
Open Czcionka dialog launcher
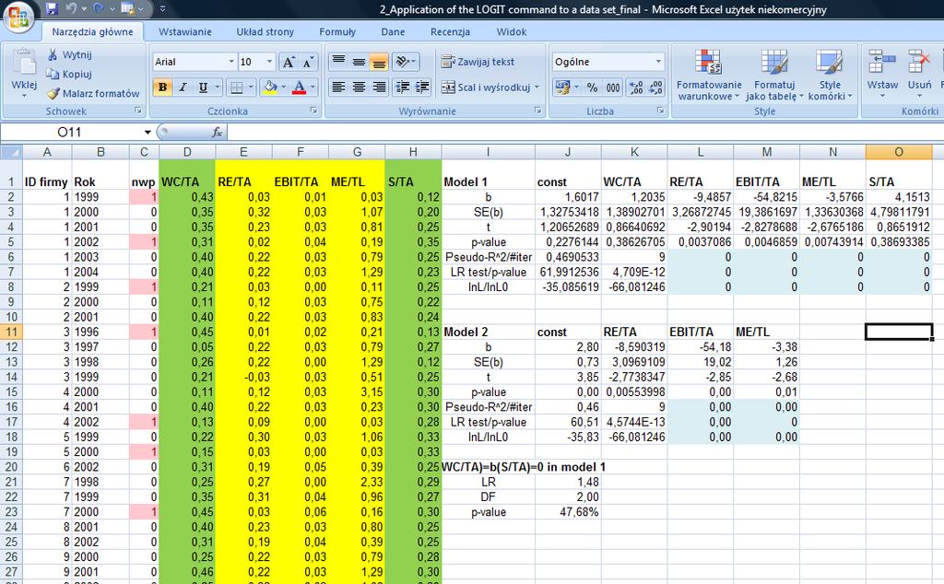[x=313, y=111]
